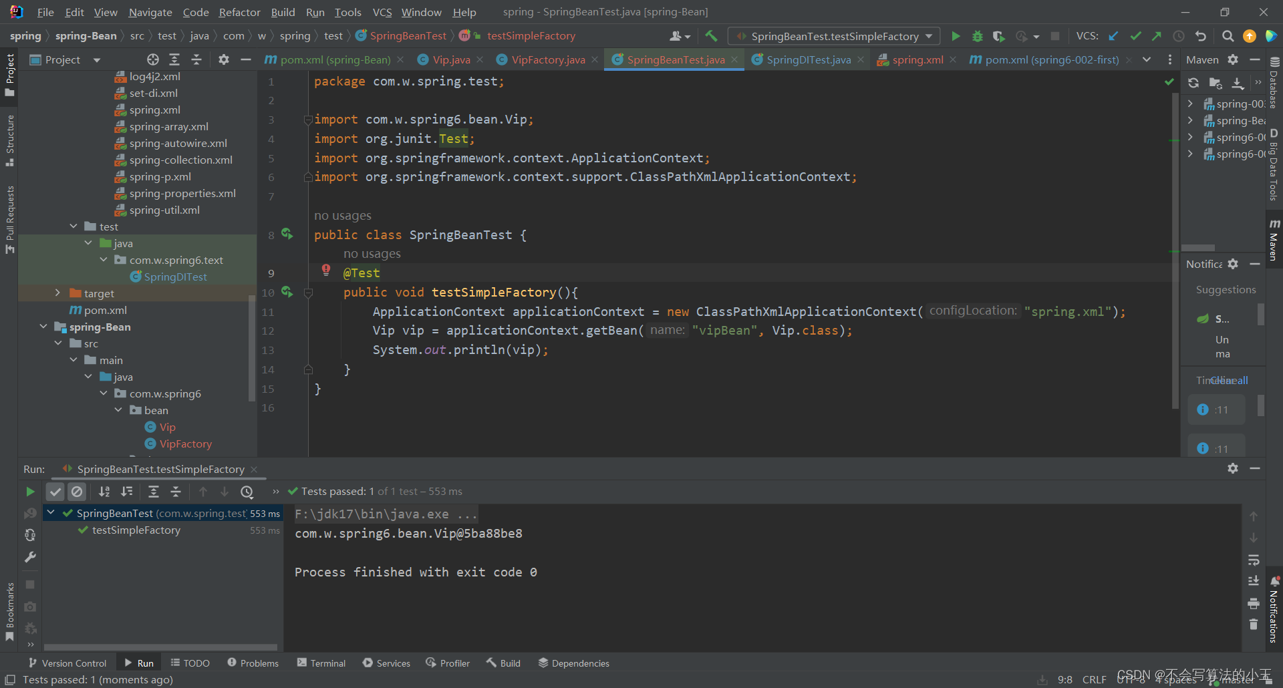Screen dimensions: 1283x688
Task: Open Profiler tool window
Action: (x=448, y=663)
